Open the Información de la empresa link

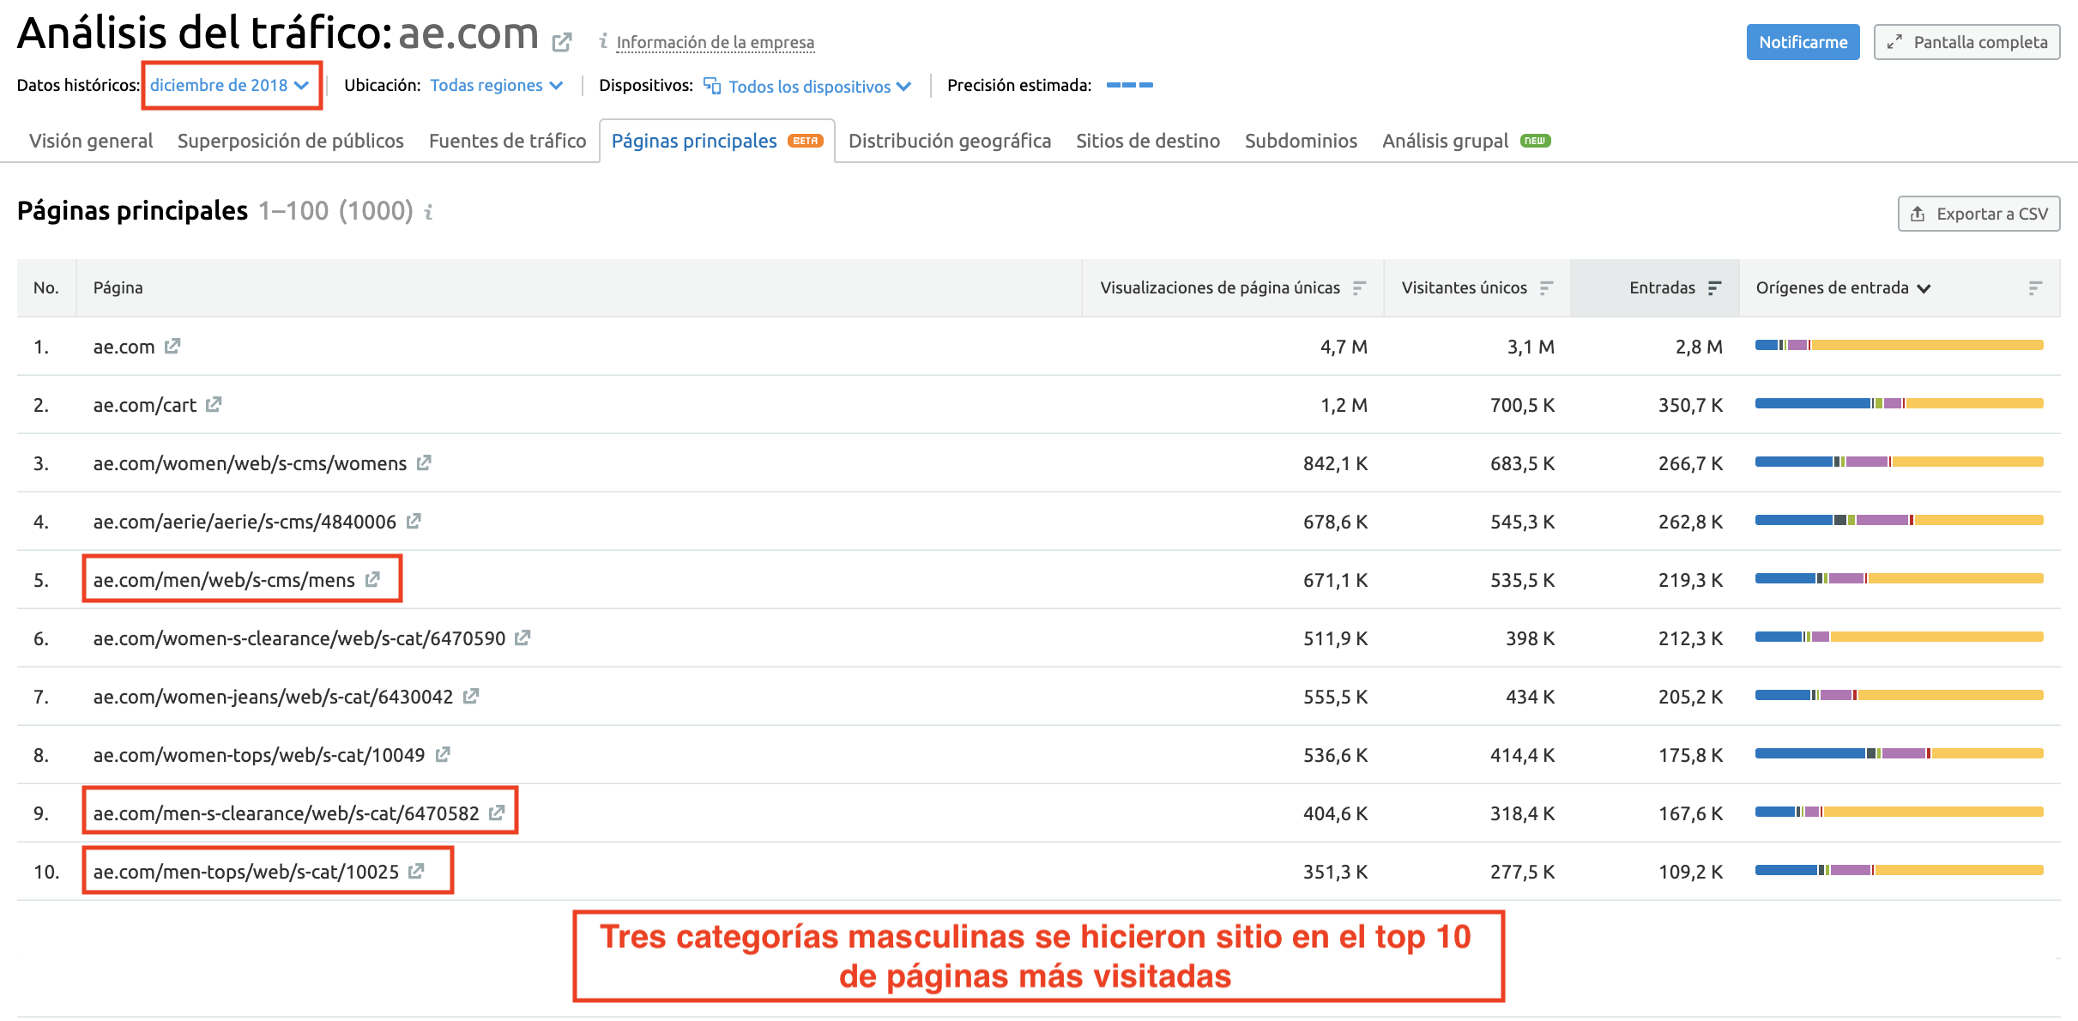[x=716, y=42]
